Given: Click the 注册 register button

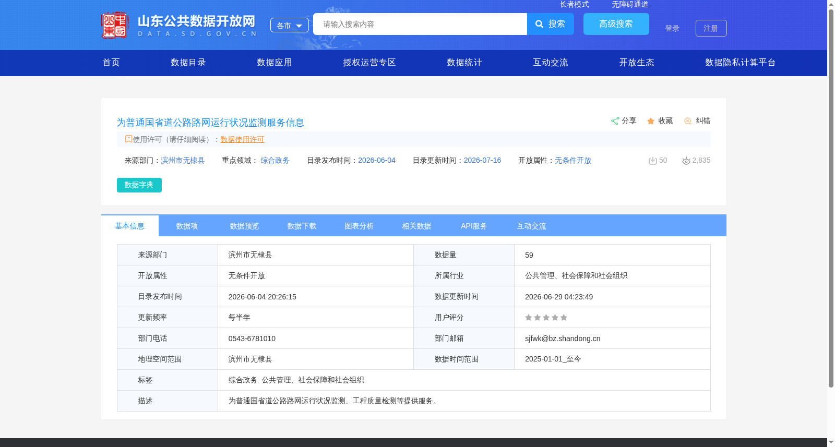Looking at the screenshot, I should point(711,28).
